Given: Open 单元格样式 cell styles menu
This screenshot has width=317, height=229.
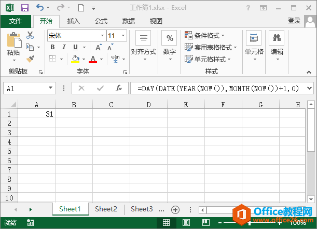Looking at the screenshot, I should coord(208,59).
